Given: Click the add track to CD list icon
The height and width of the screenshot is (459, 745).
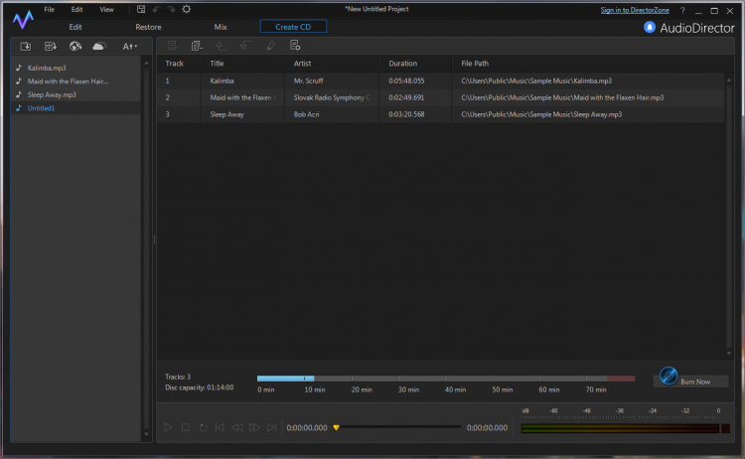Looking at the screenshot, I should (173, 46).
